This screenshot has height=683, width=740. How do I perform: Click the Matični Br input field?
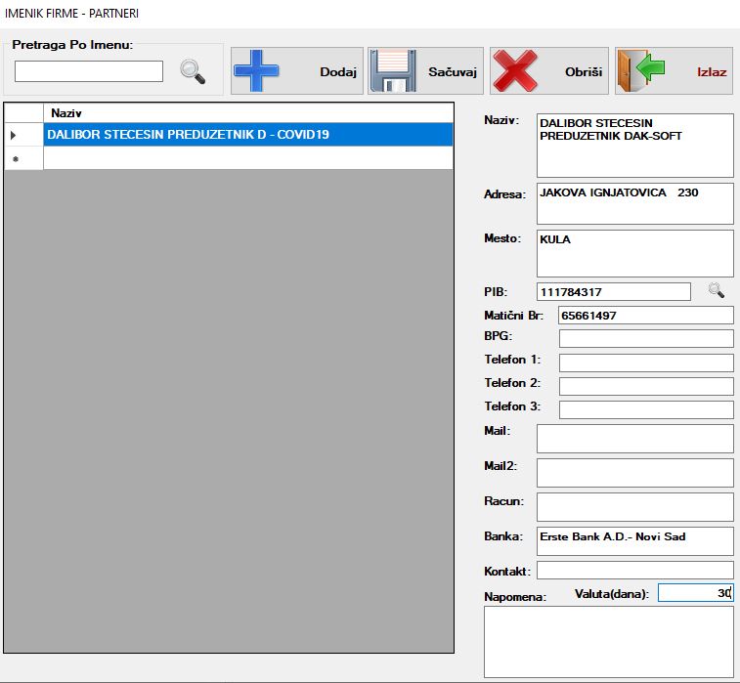pos(645,316)
